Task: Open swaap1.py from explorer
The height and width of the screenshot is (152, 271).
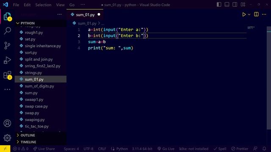Action: [41, 100]
